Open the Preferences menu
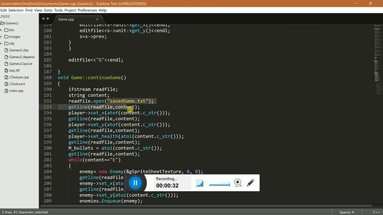 pyautogui.click(x=87, y=10)
